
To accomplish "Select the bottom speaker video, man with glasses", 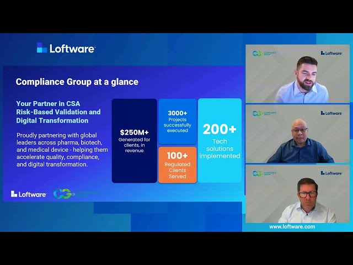I will pyautogui.click(x=297, y=194).
